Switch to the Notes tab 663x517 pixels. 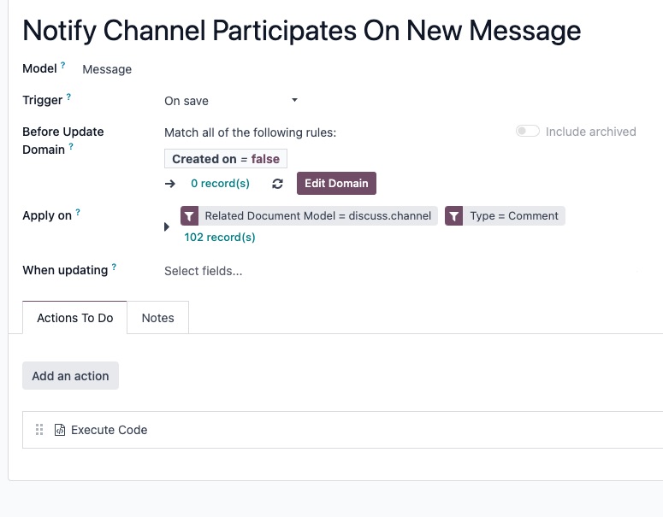(x=157, y=318)
